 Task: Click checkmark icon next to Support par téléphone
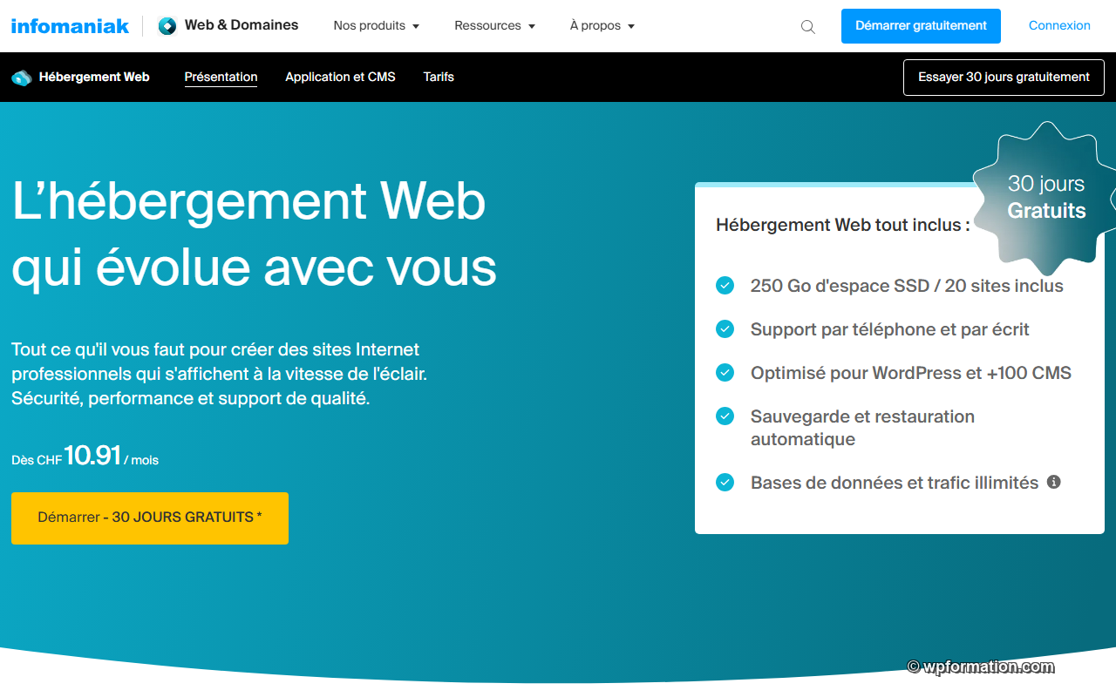(x=725, y=329)
